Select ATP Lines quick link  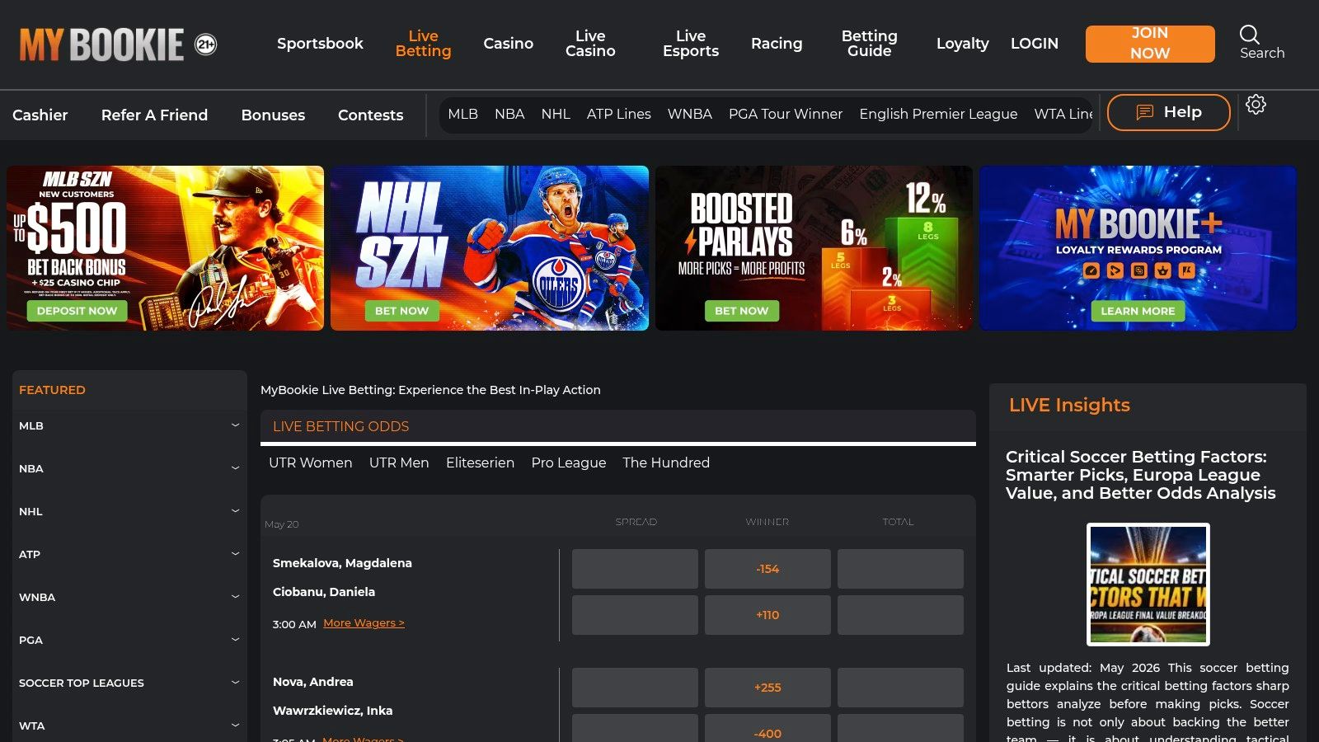618,114
